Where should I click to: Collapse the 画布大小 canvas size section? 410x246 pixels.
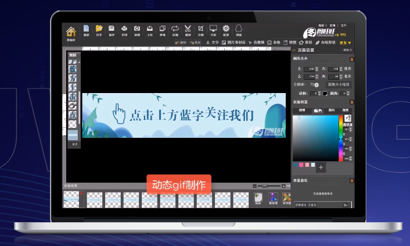point(352,59)
